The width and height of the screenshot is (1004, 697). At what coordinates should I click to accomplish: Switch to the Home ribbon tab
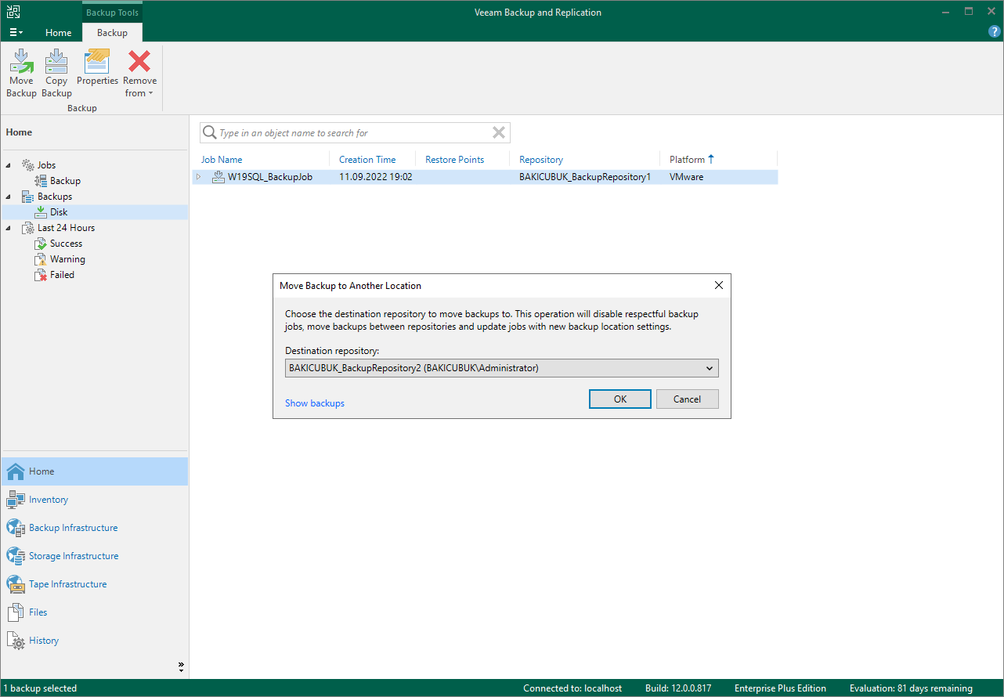(x=59, y=32)
